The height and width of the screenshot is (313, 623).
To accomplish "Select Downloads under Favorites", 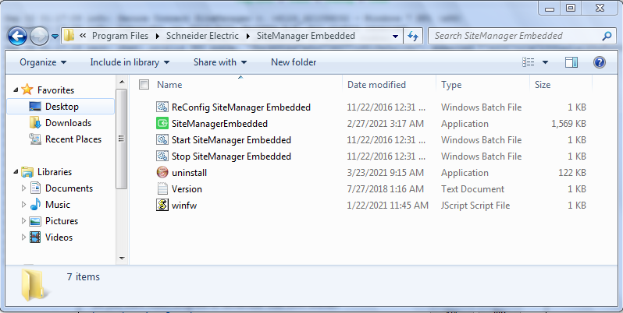I will point(68,123).
